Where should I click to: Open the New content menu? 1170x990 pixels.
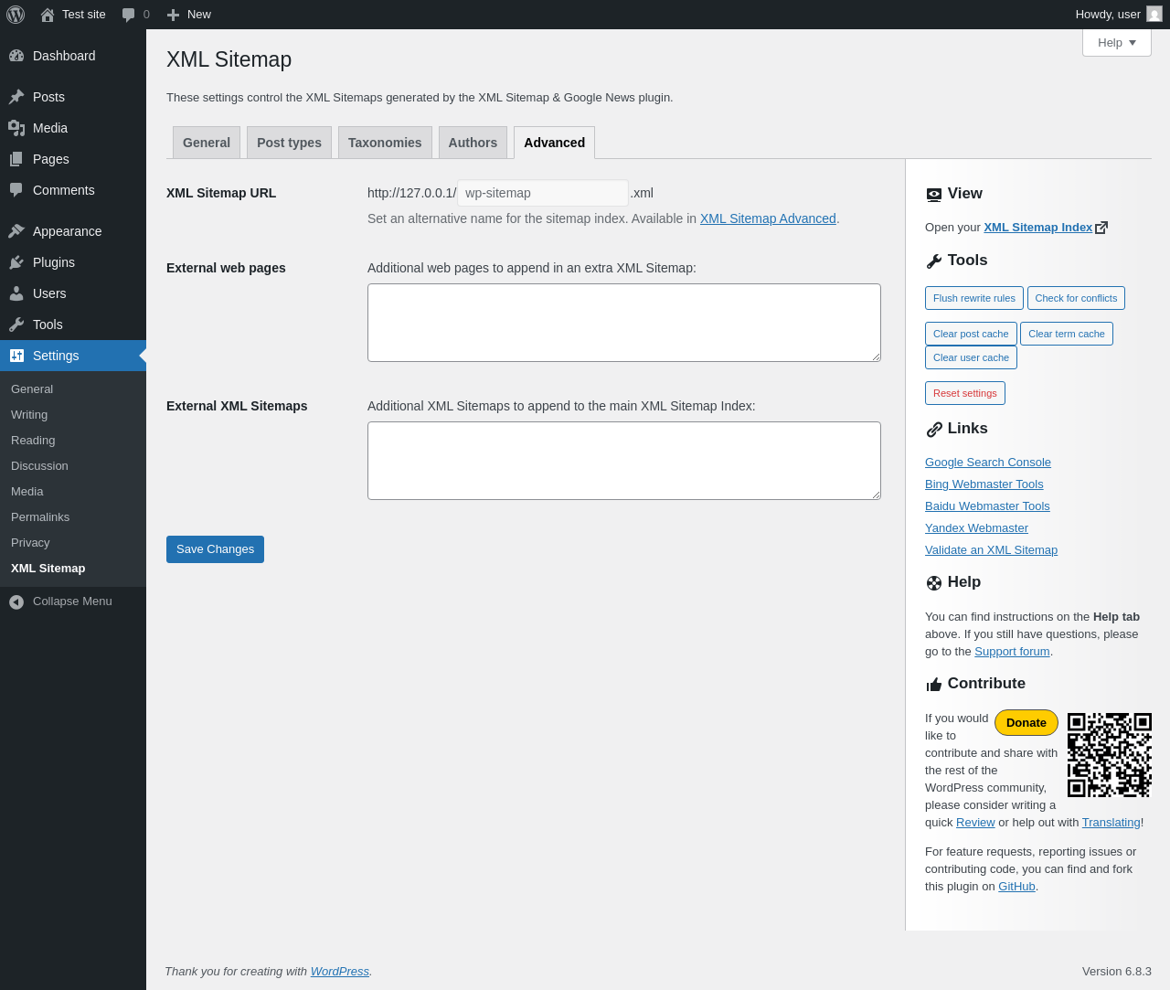[189, 15]
